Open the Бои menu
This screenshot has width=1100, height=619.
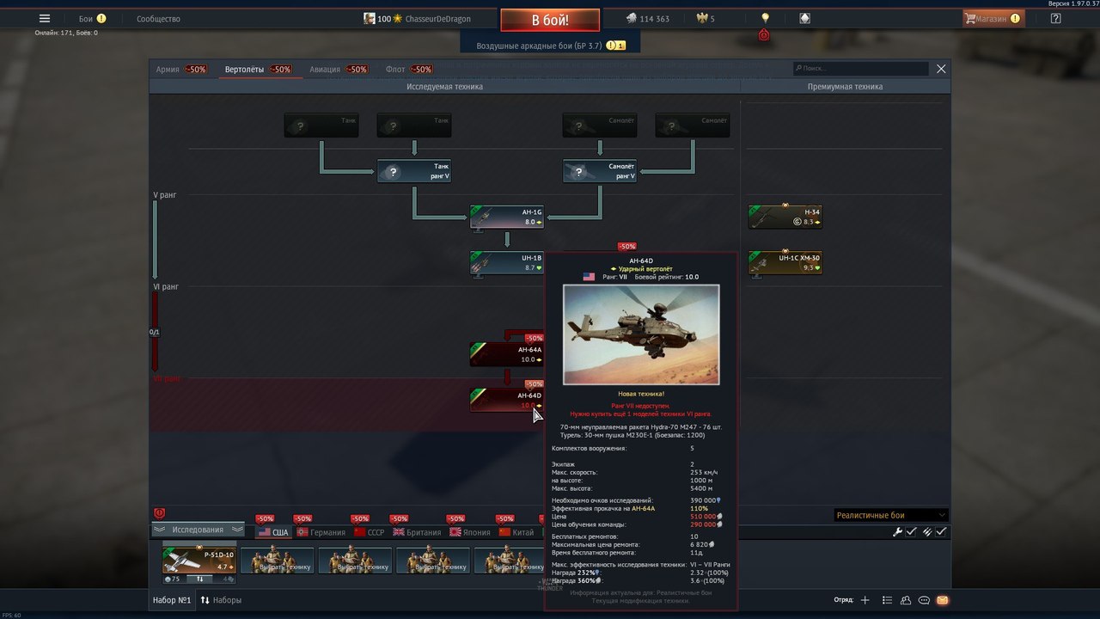click(92, 18)
